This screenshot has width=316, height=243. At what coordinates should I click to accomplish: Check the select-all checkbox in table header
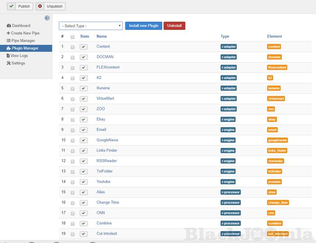pyautogui.click(x=73, y=37)
